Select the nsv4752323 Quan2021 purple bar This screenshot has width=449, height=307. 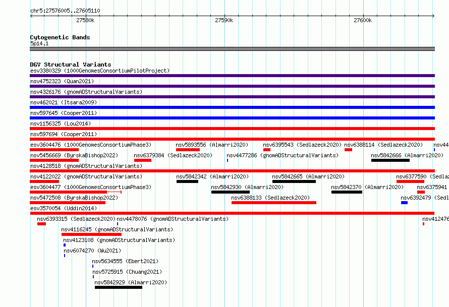pyautogui.click(x=232, y=86)
